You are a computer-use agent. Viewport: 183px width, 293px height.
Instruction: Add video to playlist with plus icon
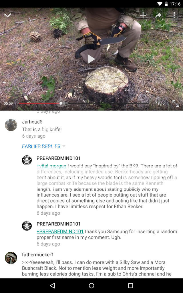tap(143, 15)
